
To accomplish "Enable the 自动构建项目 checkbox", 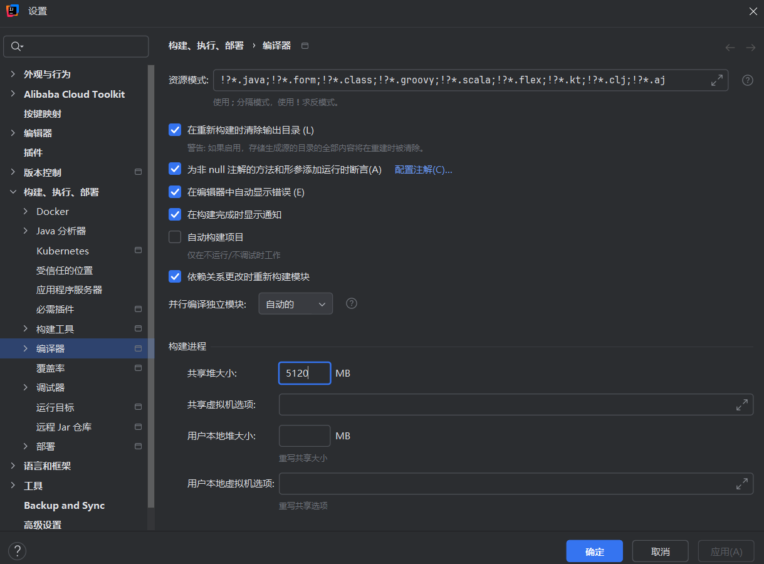I will tap(175, 237).
